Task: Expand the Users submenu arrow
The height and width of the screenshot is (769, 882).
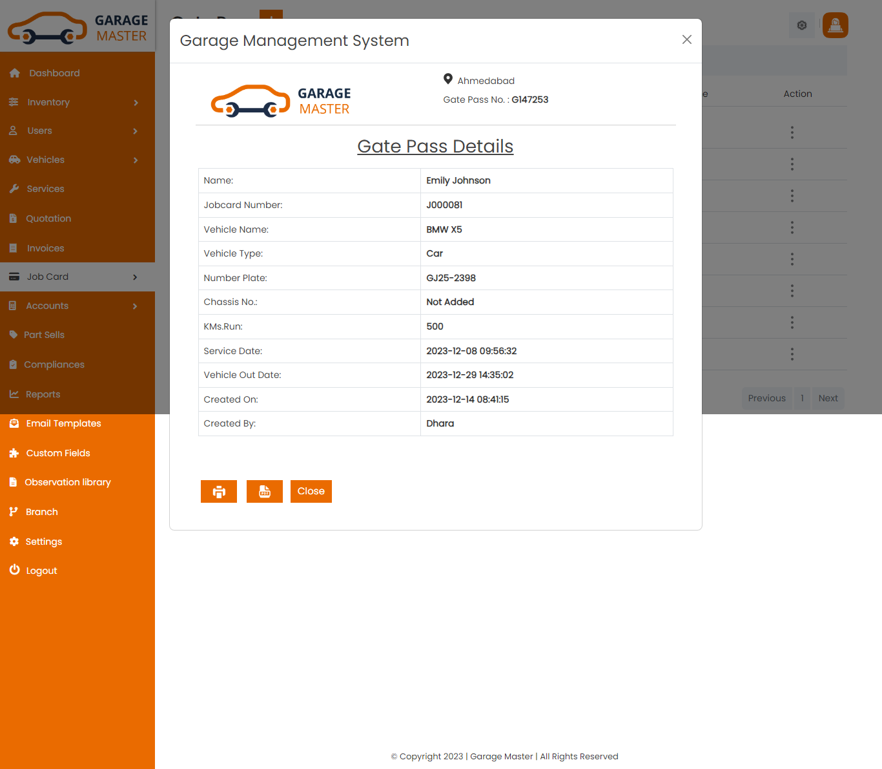Action: click(135, 131)
